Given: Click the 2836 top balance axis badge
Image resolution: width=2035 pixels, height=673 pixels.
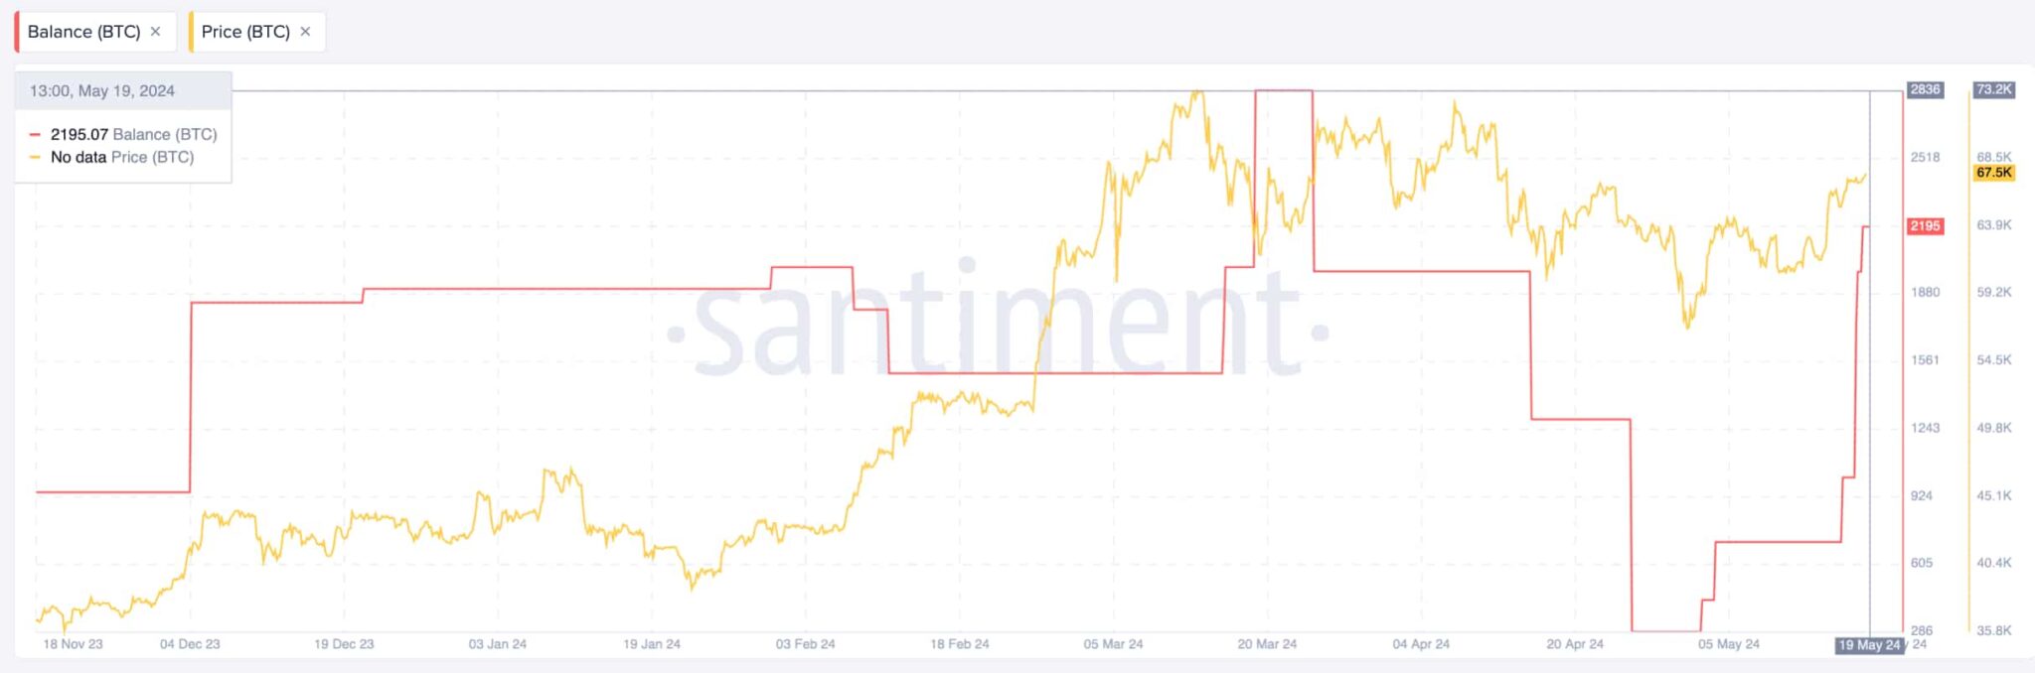Looking at the screenshot, I should click(1925, 89).
